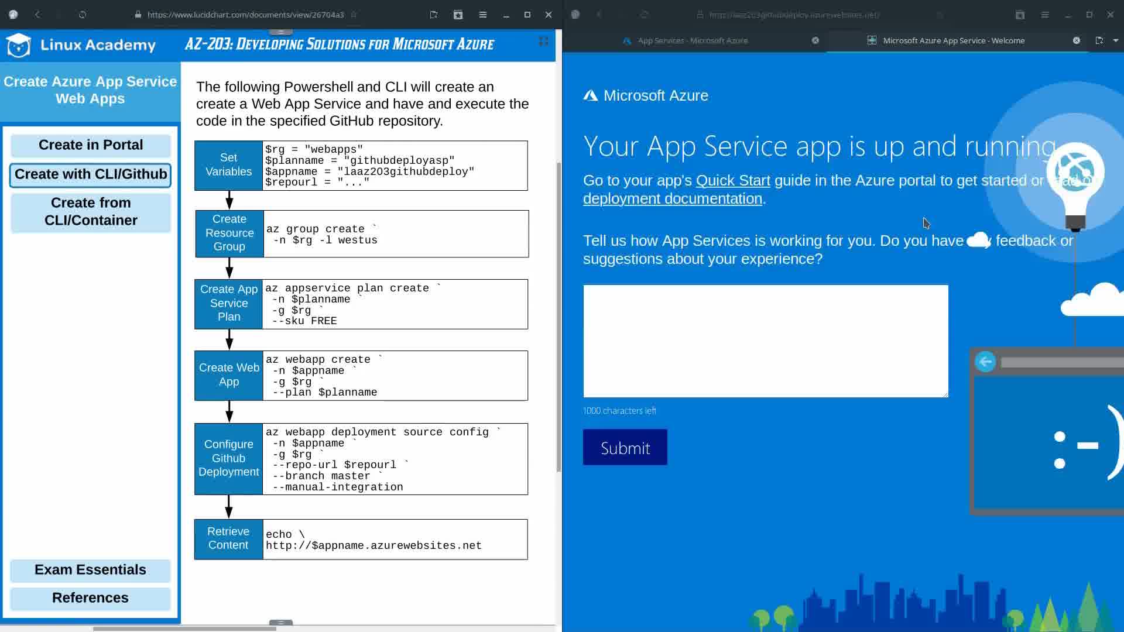Click the back arrow in the Lucidchart browser
1124x632 pixels.
37,15
